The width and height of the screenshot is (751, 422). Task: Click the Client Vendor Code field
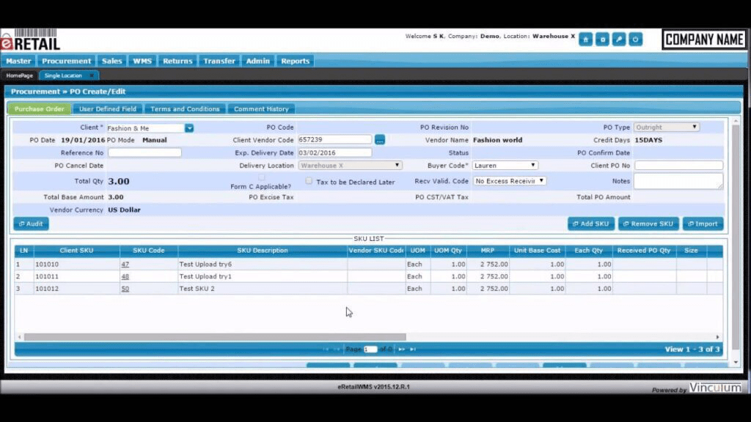334,140
